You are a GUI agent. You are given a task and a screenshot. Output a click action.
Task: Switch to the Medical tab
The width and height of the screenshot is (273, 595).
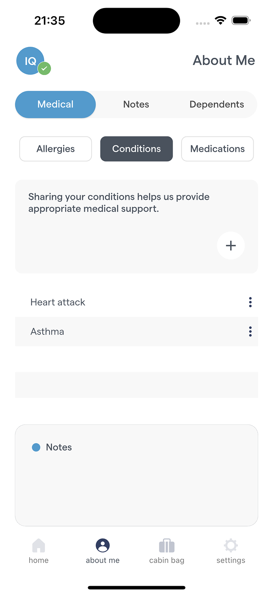pyautogui.click(x=56, y=105)
